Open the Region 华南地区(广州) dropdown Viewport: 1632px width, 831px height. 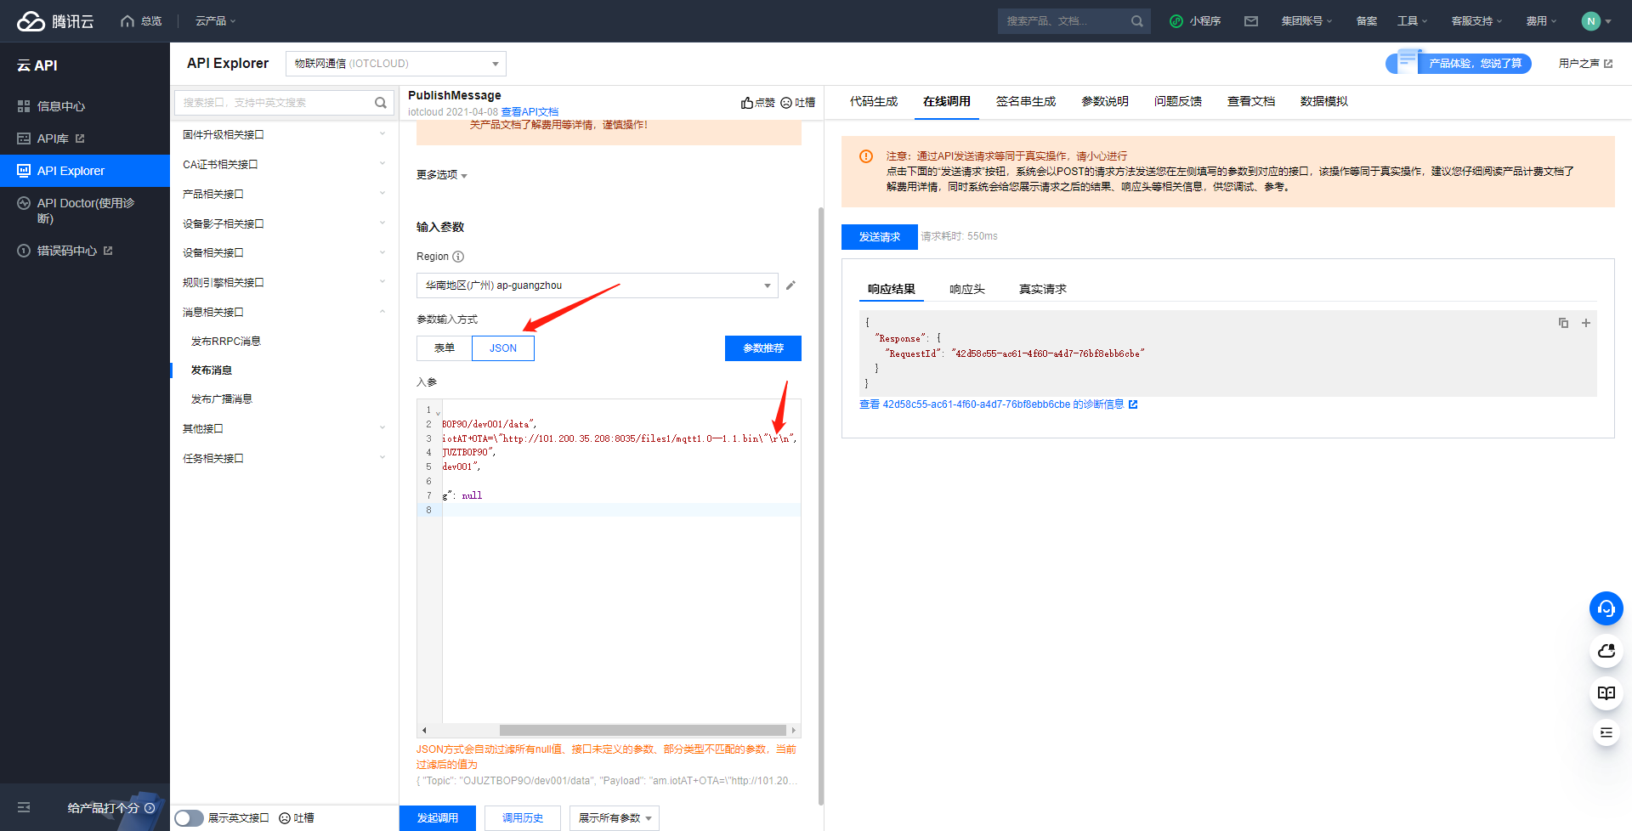point(598,285)
